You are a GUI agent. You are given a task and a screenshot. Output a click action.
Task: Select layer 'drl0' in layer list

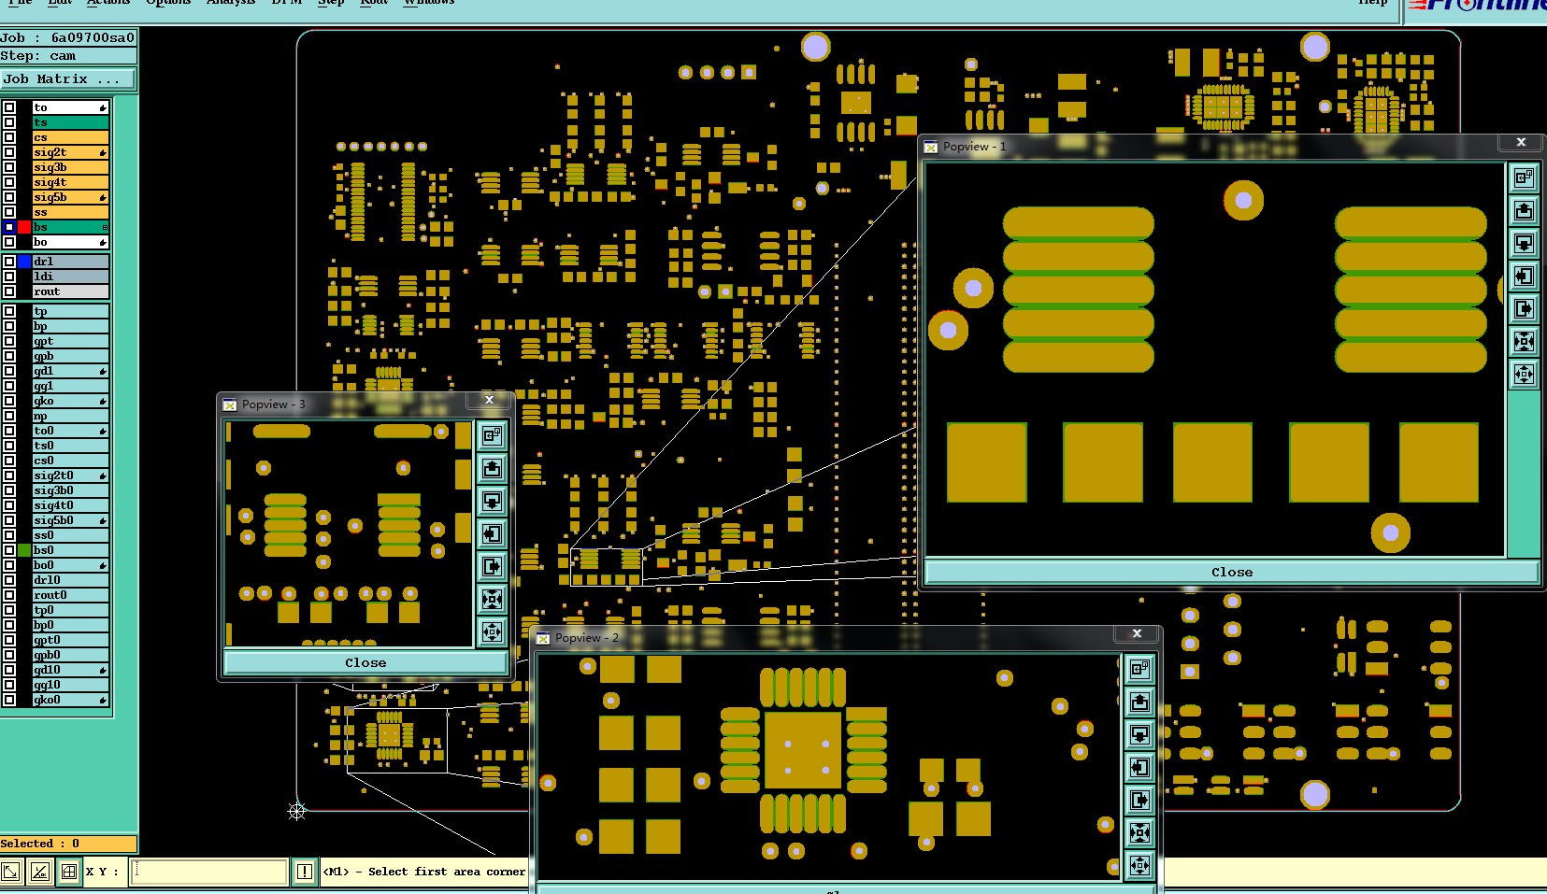click(x=71, y=580)
